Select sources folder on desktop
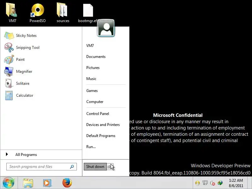This screenshot has width=252, height=189. (62, 10)
